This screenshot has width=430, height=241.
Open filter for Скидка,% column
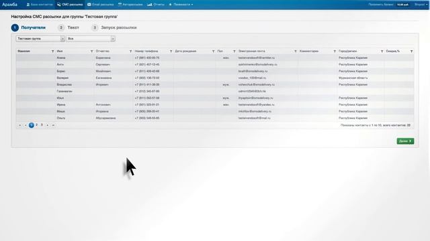click(411, 52)
